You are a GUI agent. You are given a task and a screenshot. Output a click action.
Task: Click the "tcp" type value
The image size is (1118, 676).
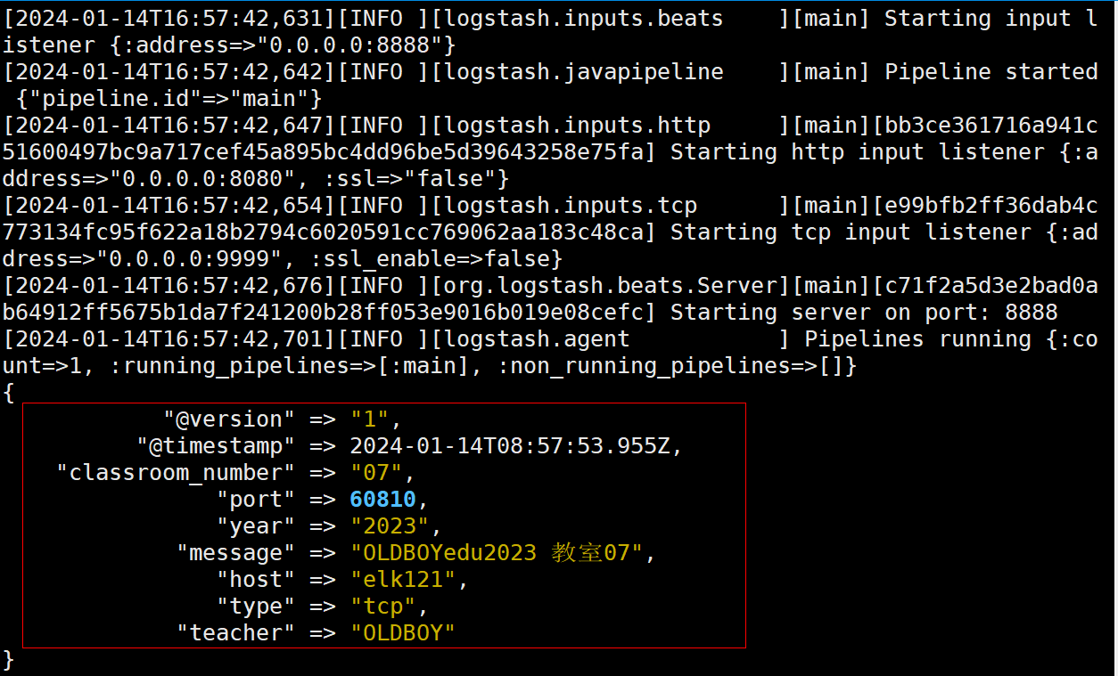pyautogui.click(x=382, y=607)
